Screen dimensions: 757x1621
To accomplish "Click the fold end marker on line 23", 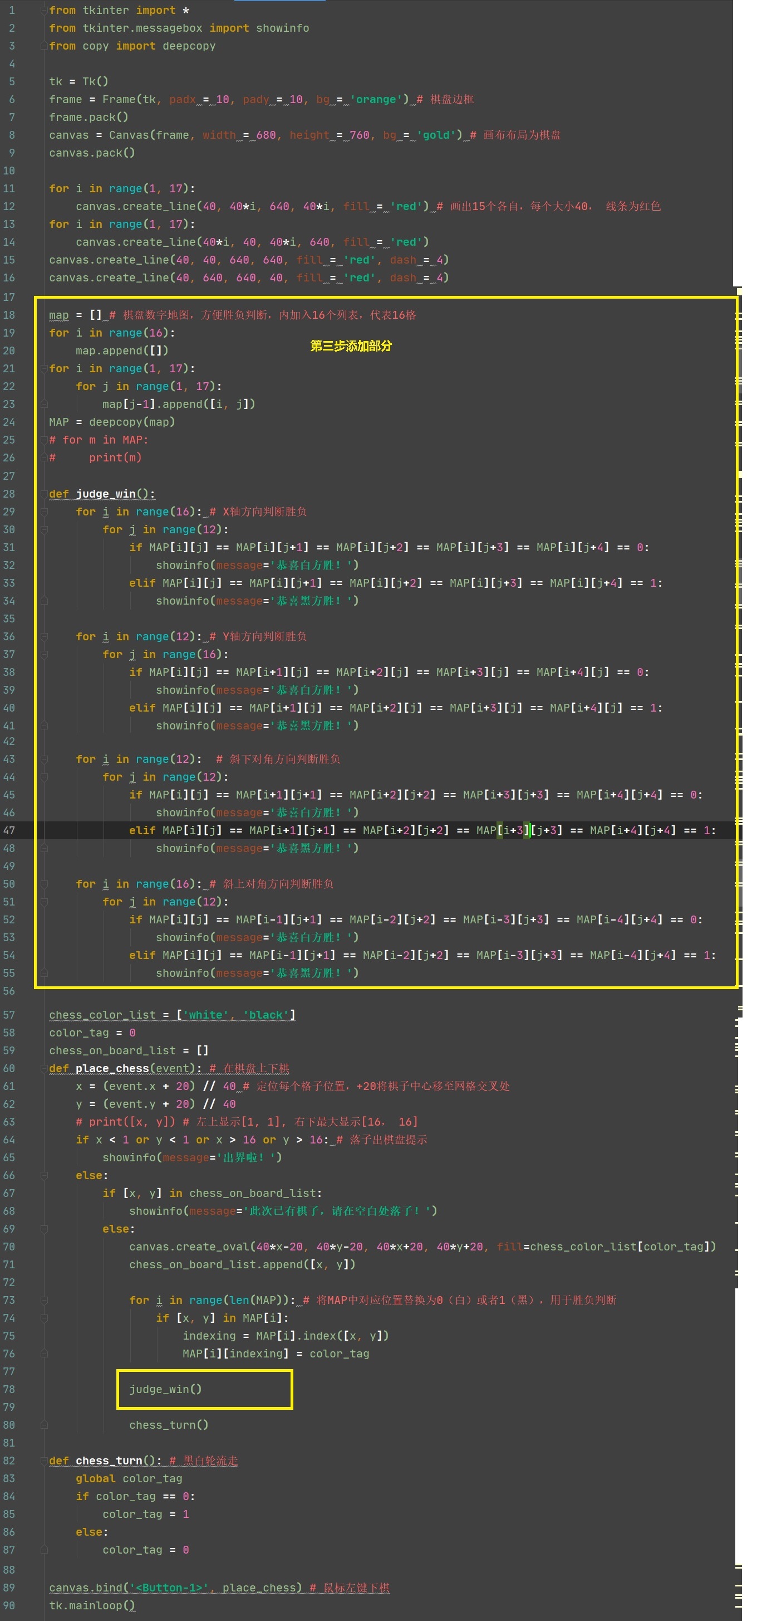I will [45, 404].
